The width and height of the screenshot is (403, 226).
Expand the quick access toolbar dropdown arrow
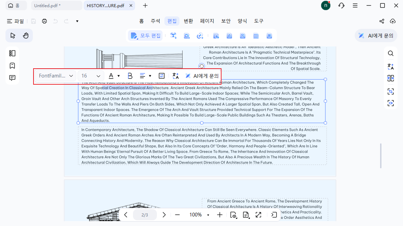(77, 21)
